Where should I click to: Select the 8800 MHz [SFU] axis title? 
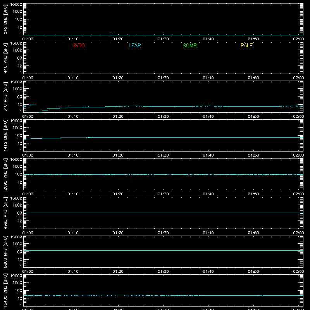tap(5, 251)
